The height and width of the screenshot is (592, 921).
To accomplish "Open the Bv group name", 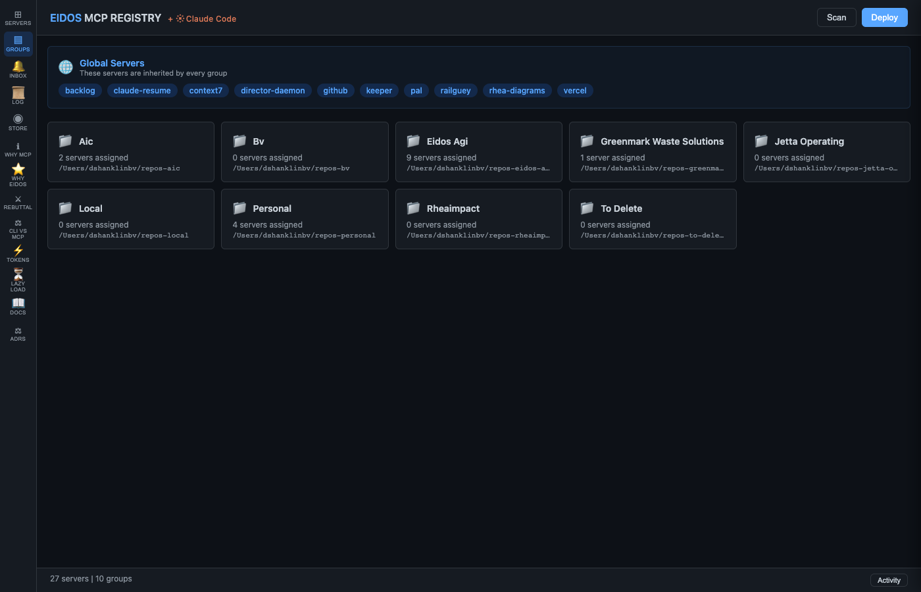I will coord(259,141).
